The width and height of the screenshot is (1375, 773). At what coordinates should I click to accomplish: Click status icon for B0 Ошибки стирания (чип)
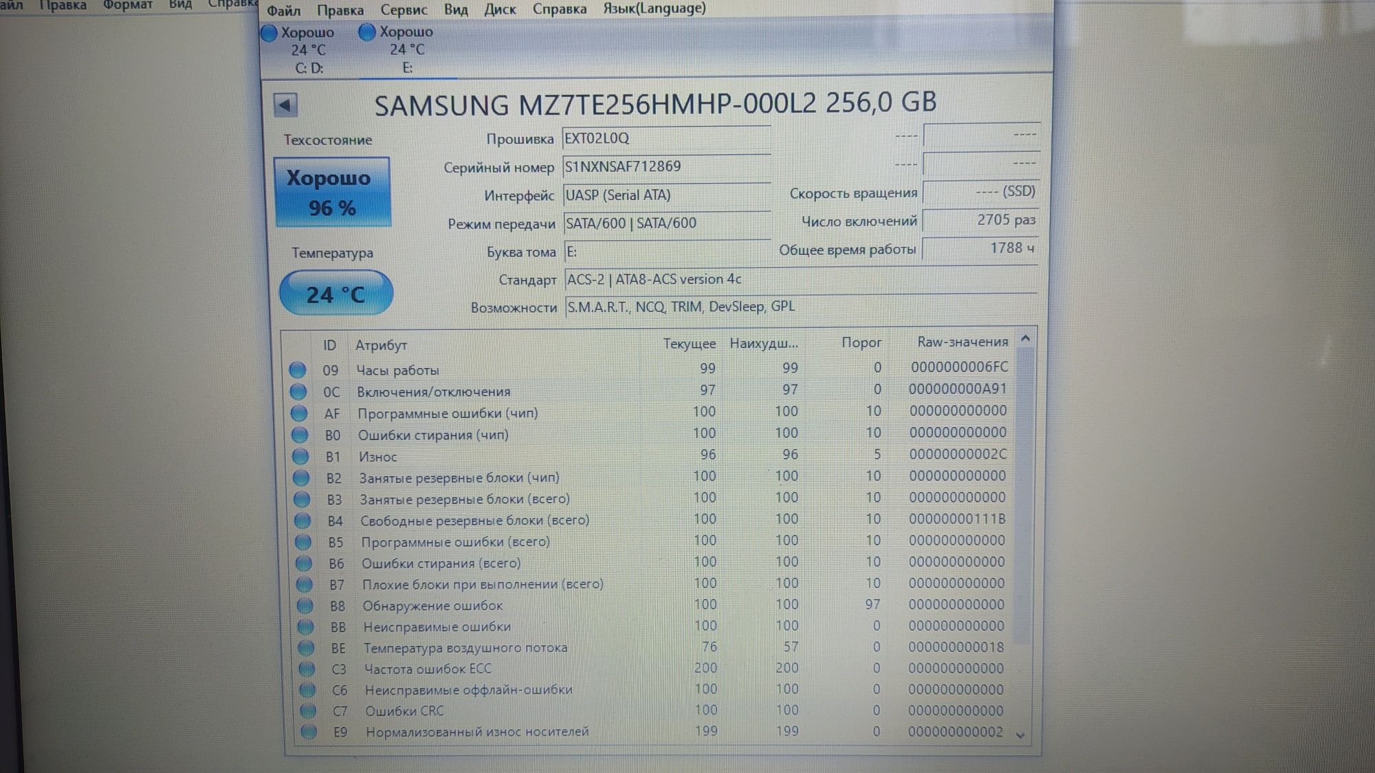coord(300,435)
